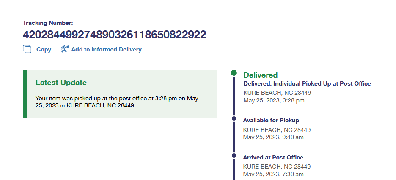Click the green Delivered status dot
Image resolution: width=396 pixels, height=180 pixels.
234,73
